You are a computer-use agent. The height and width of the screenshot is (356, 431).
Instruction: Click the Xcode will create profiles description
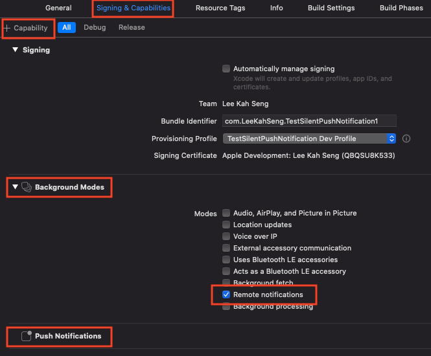pos(312,83)
